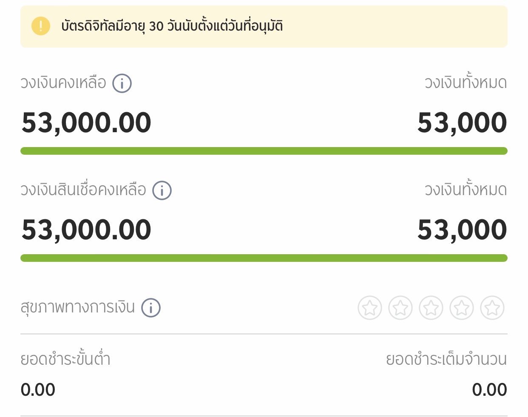
Task: Tap the top 53,000.00 remaining balance amount
Action: 86,123
